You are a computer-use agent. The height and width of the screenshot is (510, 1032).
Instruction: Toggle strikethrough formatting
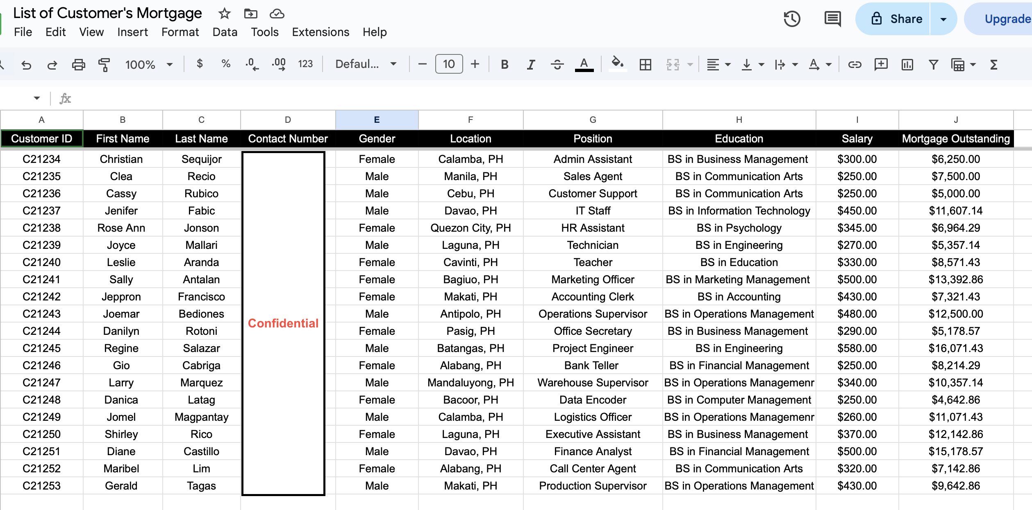(557, 65)
